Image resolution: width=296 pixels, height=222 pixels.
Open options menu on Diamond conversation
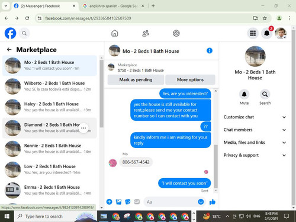click(83, 128)
